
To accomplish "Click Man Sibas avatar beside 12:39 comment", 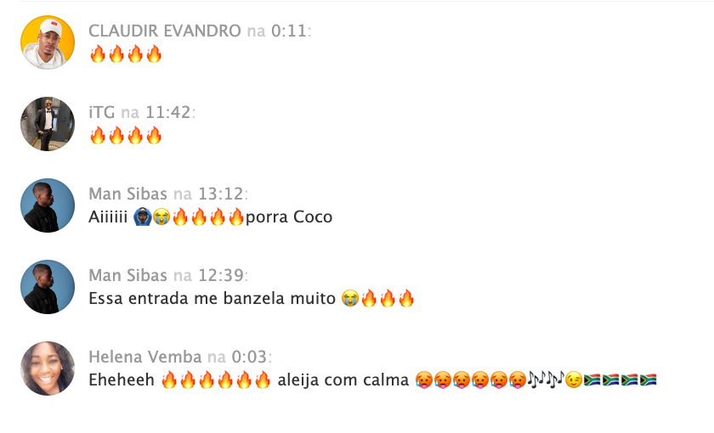I will pyautogui.click(x=48, y=287).
